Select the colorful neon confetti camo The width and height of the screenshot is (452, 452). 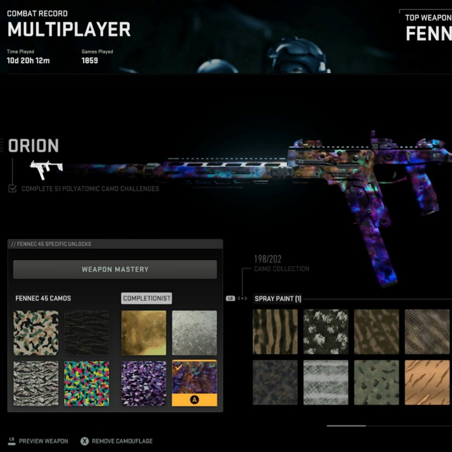87,383
